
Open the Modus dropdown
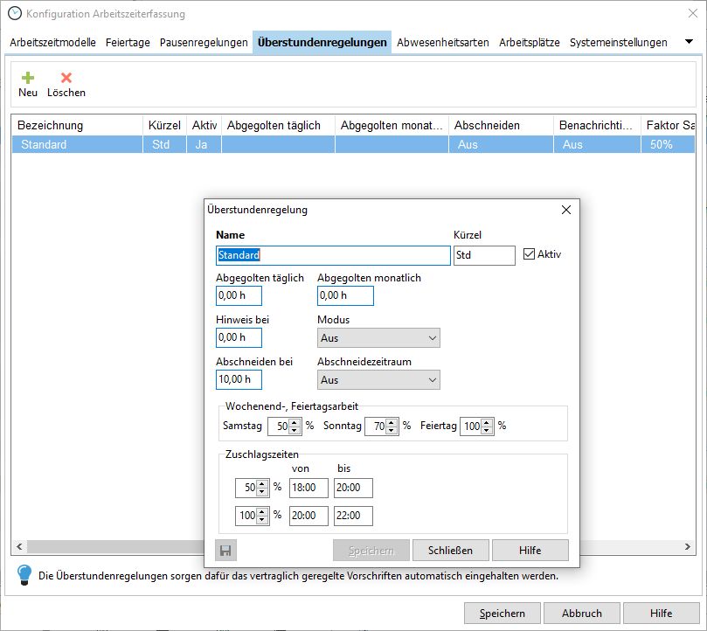coord(378,338)
